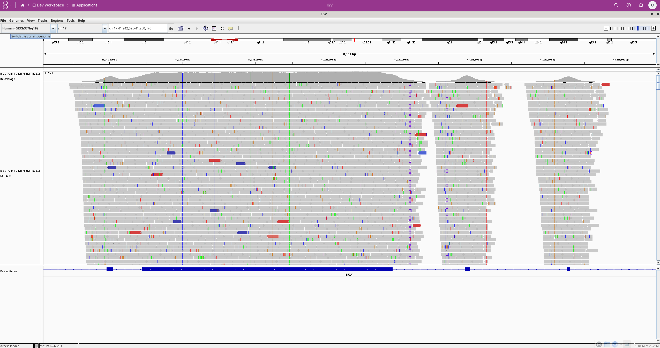
Task: Zoom in with the plus icon
Action: tap(654, 28)
